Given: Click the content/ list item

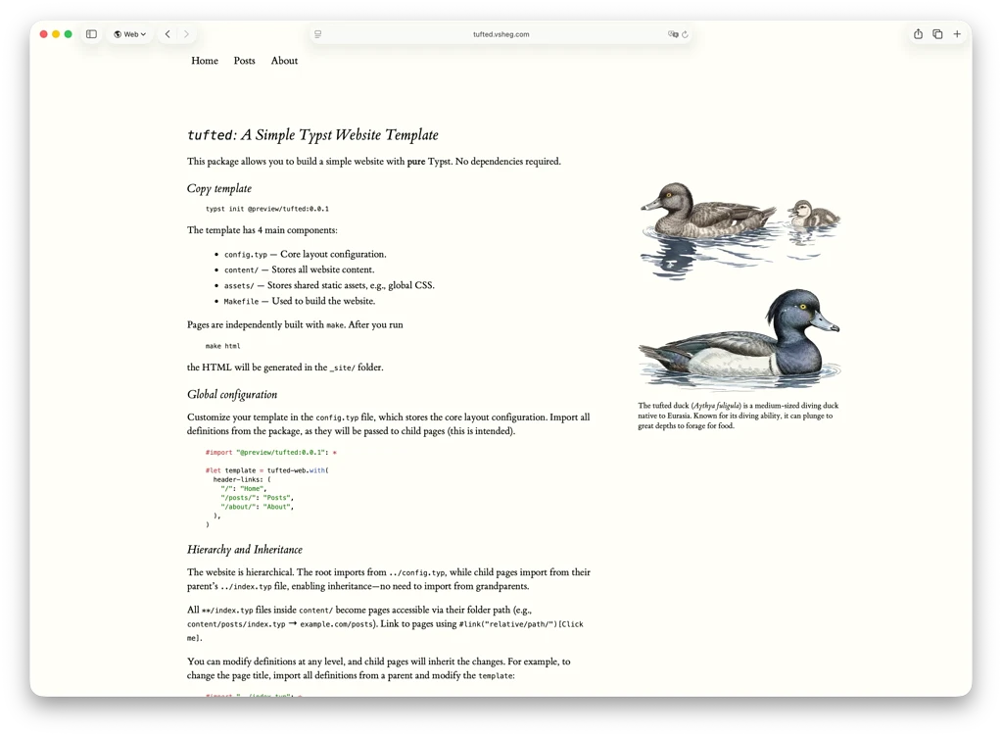Looking at the screenshot, I should click(x=299, y=270).
